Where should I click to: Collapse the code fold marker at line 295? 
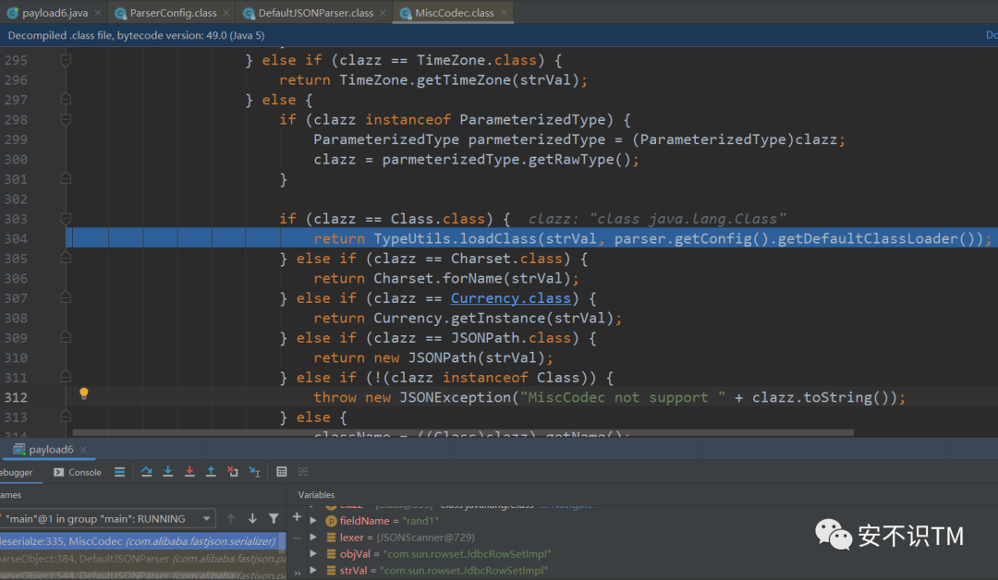66,60
